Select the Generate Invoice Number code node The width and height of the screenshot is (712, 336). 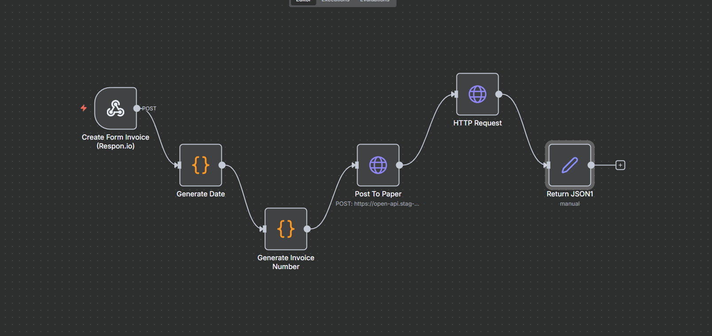[x=286, y=229]
